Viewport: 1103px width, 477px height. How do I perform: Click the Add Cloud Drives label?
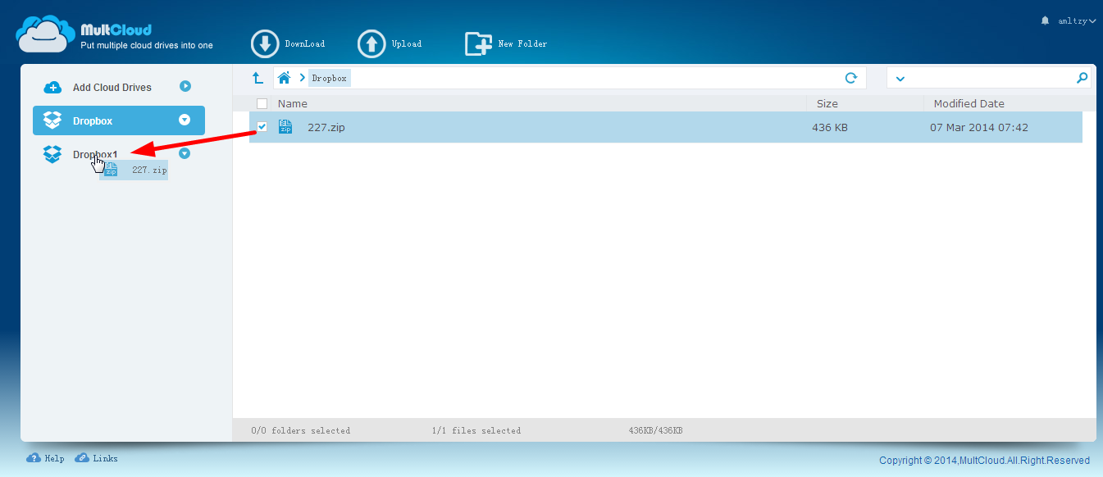[x=112, y=88]
